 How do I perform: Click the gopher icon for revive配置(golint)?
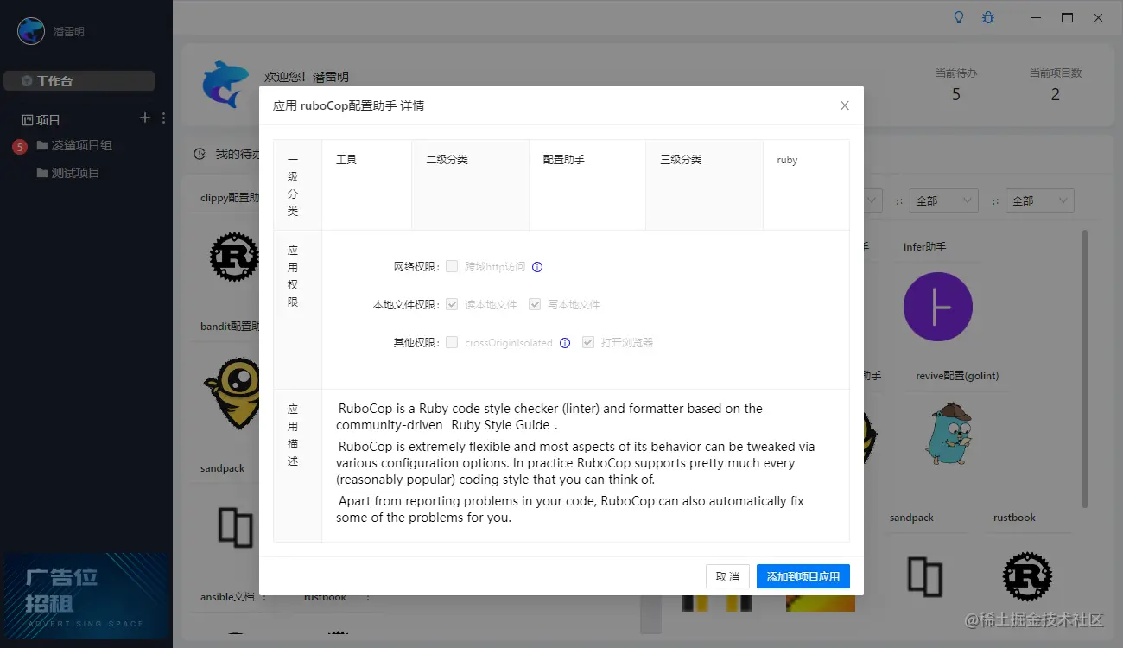(950, 434)
